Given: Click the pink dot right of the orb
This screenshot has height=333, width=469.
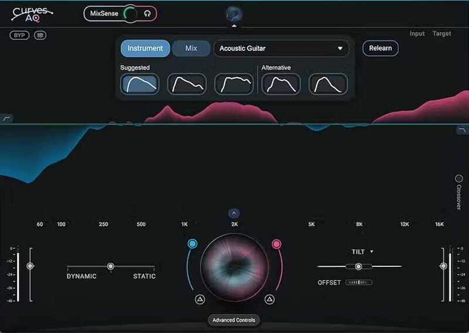Looking at the screenshot, I should [277, 243].
